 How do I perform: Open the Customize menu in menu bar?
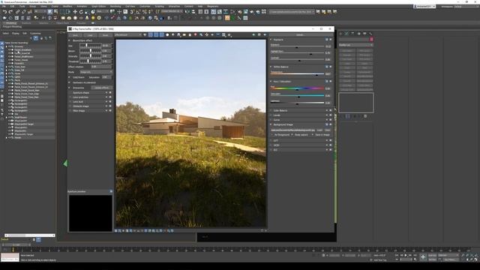pos(145,7)
